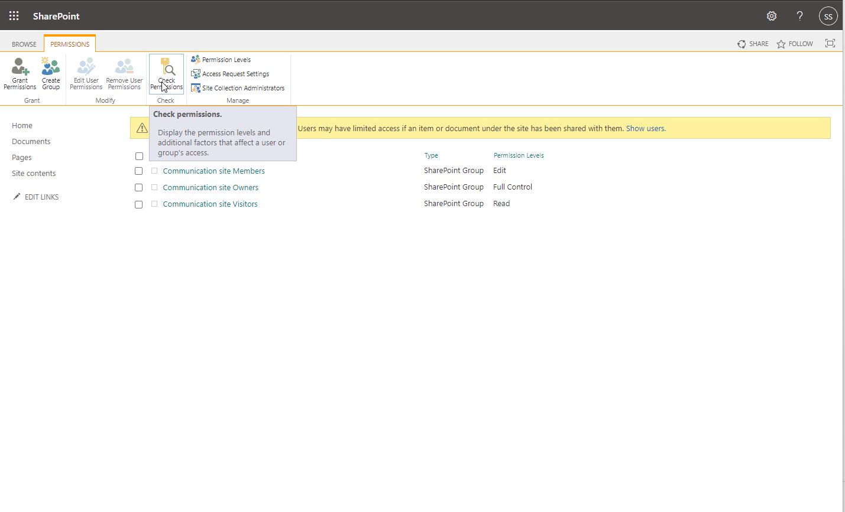This screenshot has width=845, height=512.
Task: Click the Follow star icon
Action: click(x=781, y=44)
